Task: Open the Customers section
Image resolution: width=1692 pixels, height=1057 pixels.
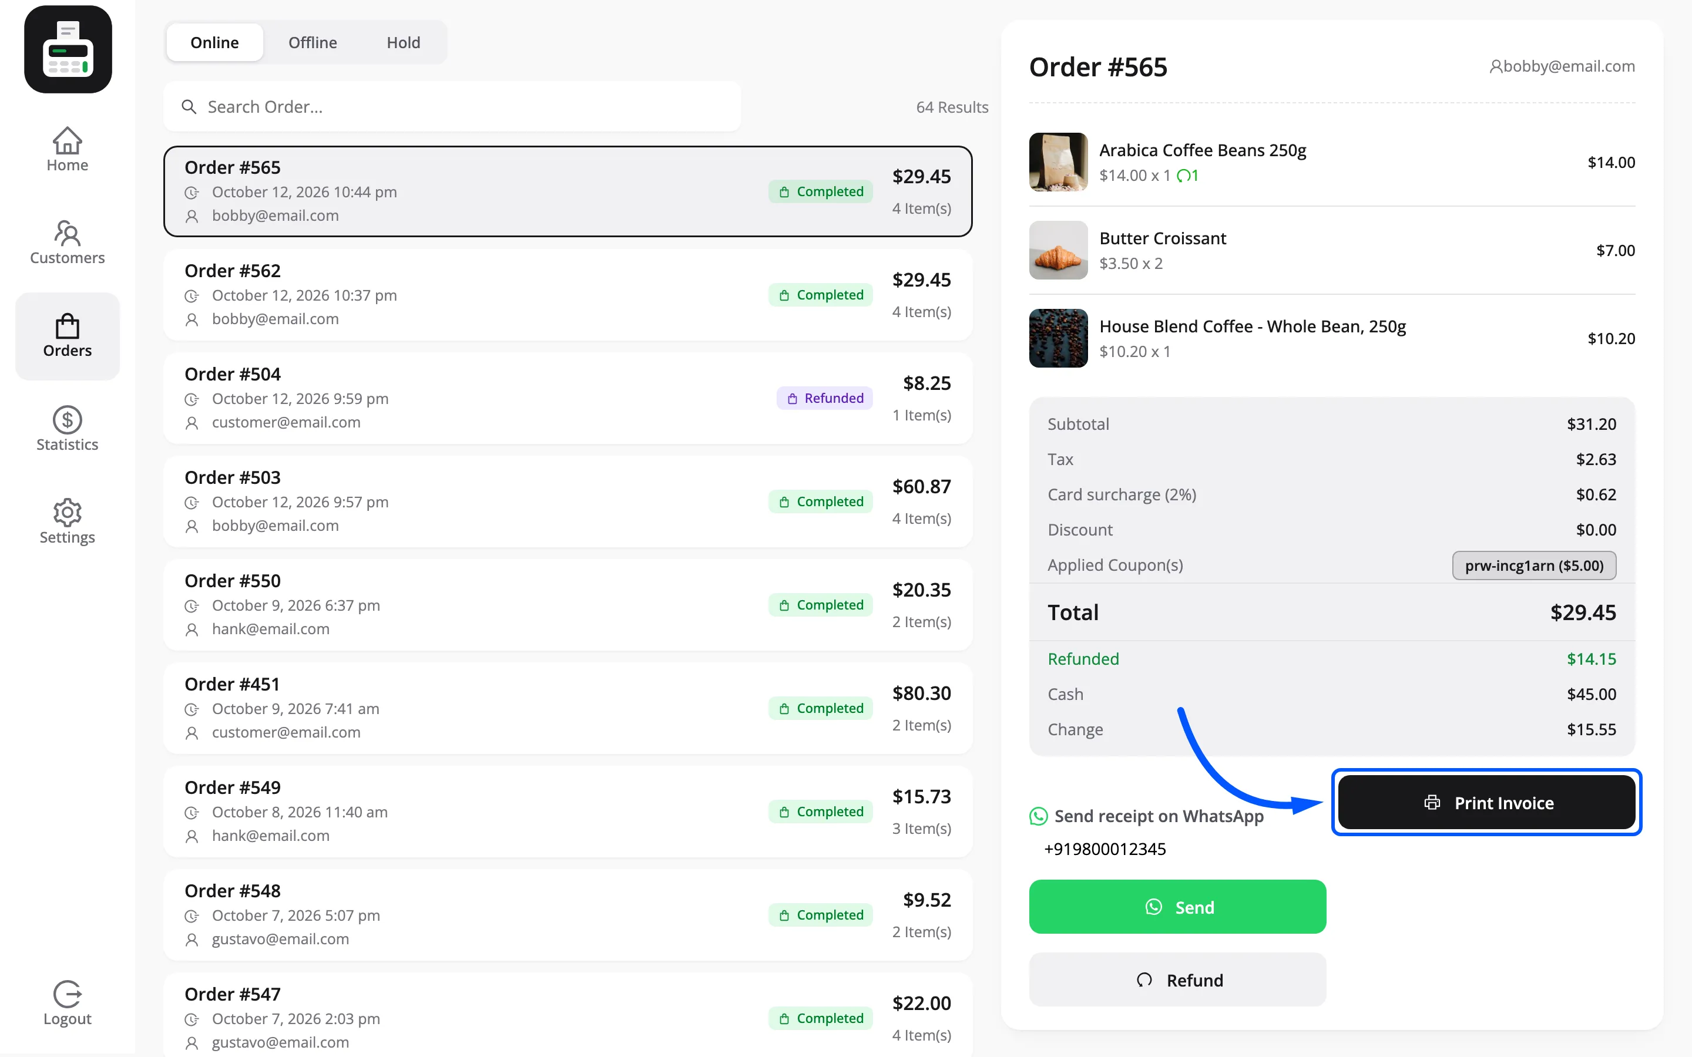Action: pos(67,243)
